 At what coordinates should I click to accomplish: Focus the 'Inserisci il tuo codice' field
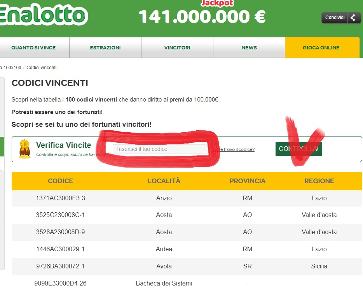[x=161, y=149]
